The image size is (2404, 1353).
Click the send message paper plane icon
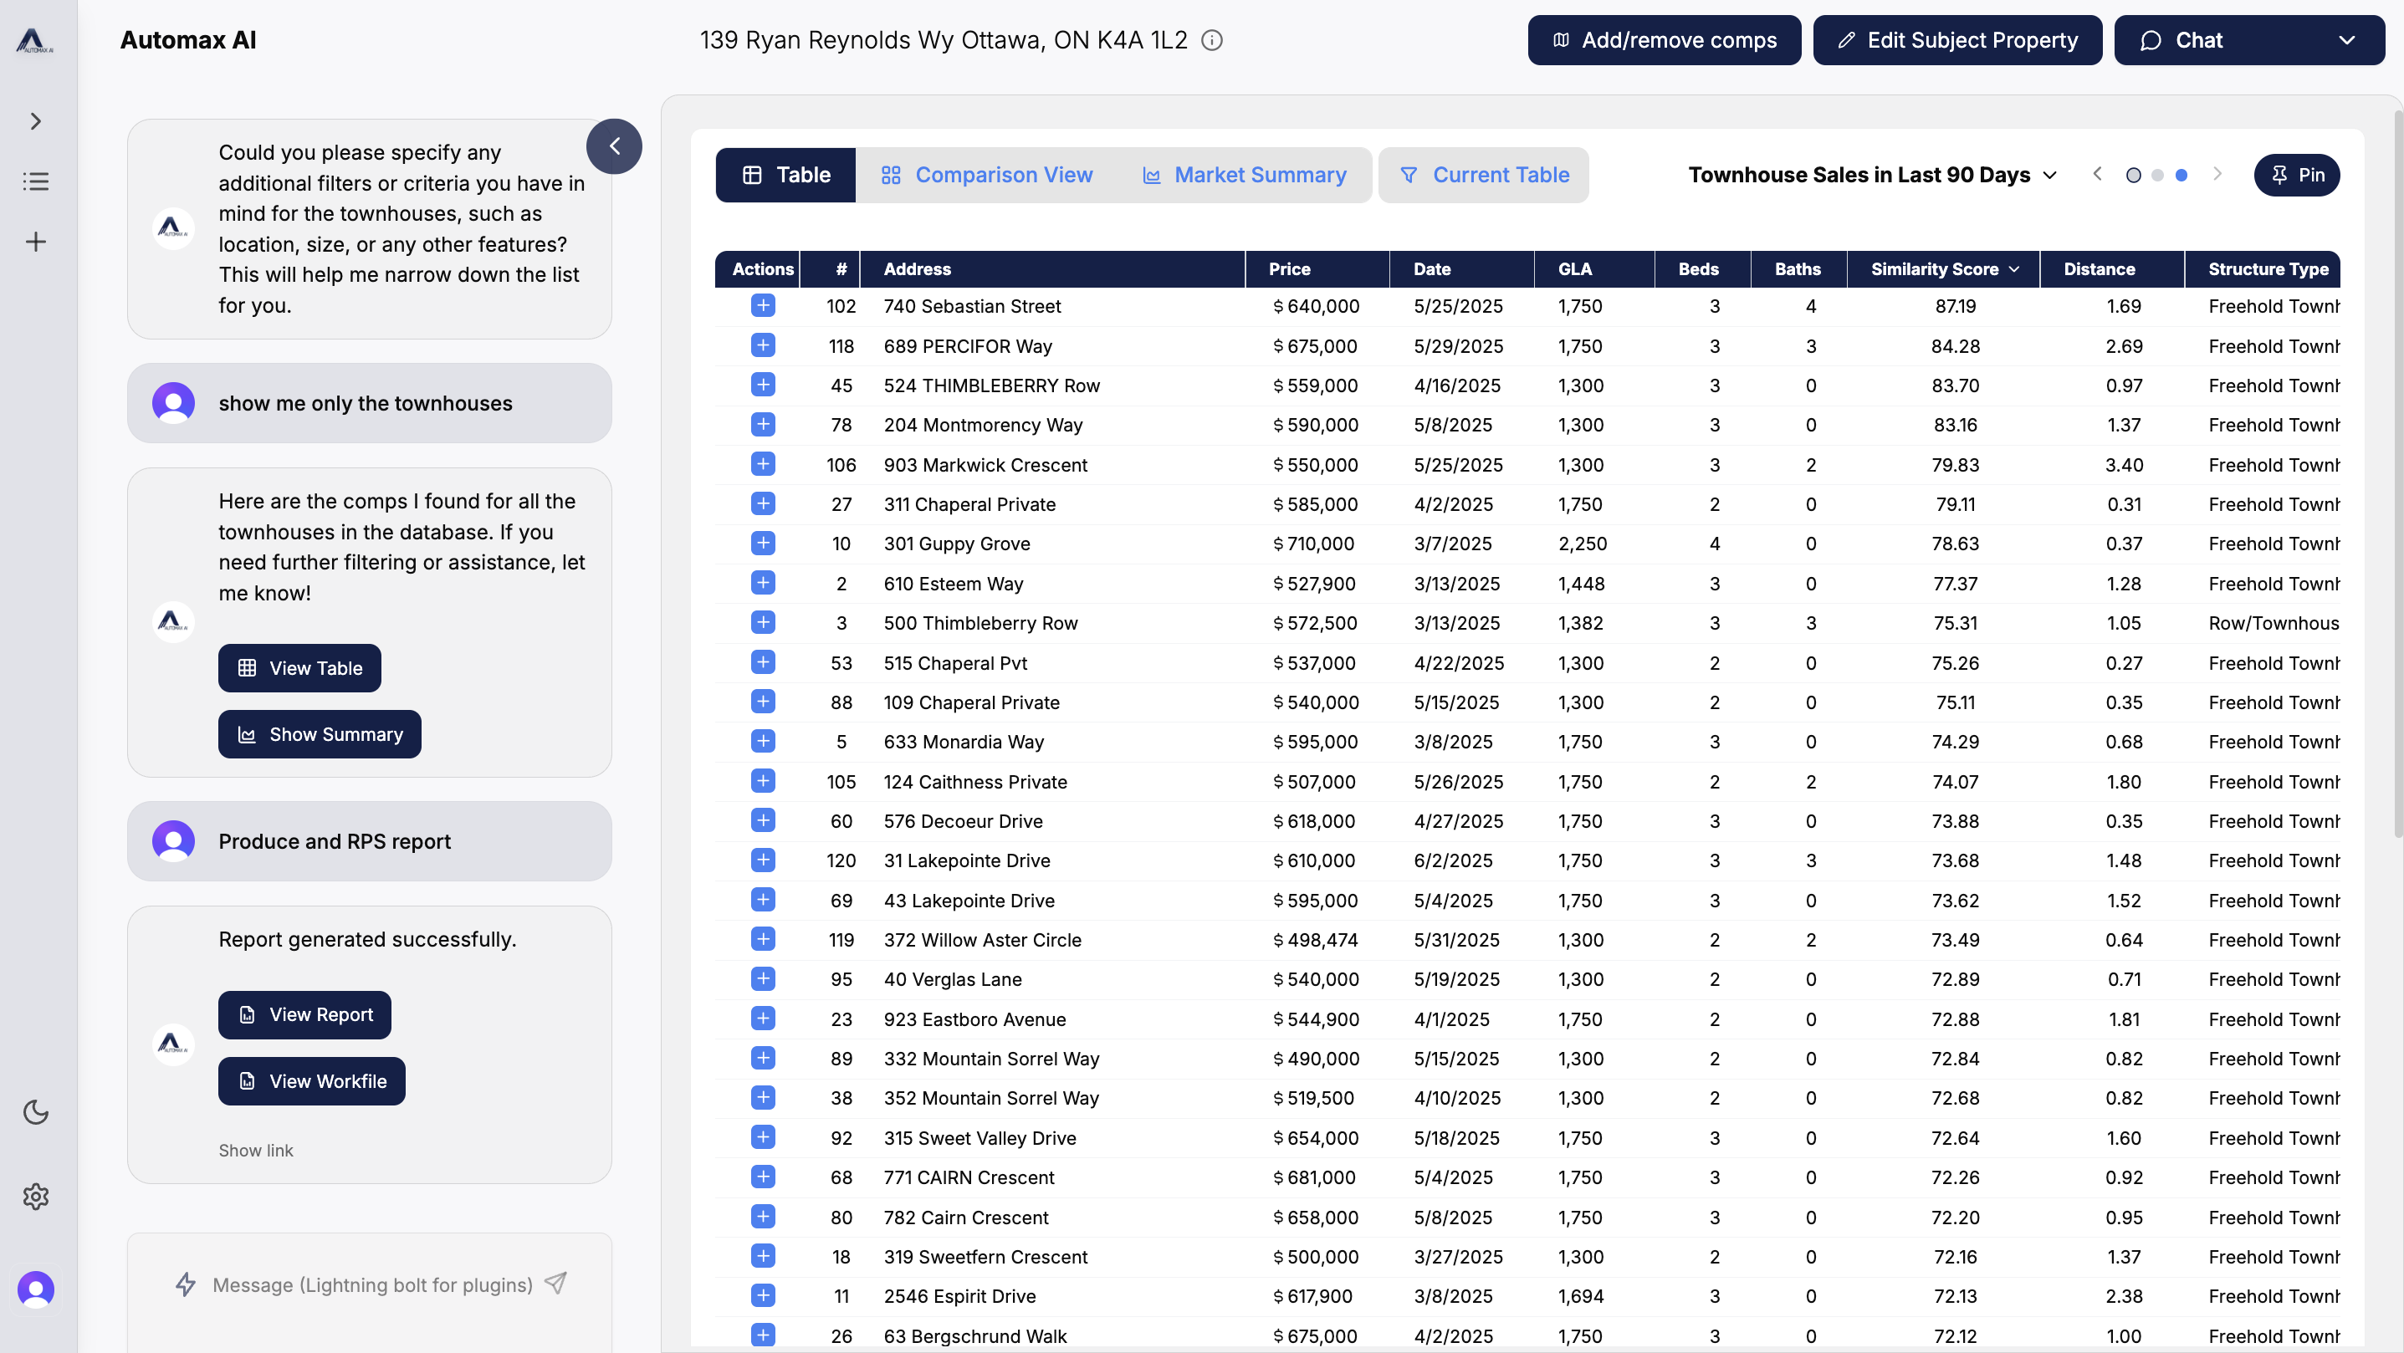pos(555,1283)
